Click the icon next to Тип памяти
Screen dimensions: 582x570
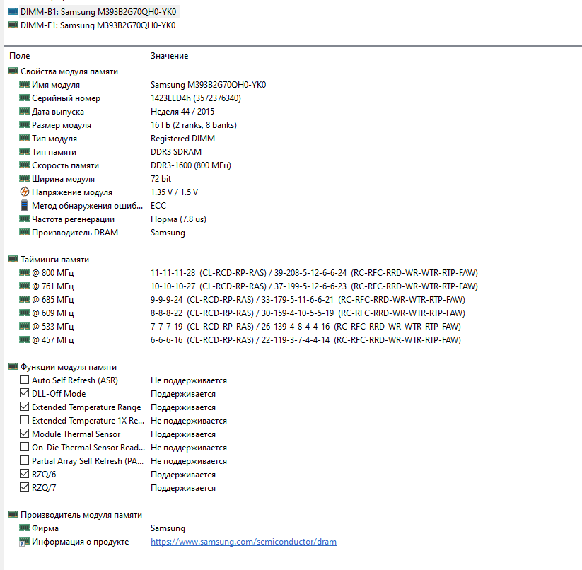point(25,151)
